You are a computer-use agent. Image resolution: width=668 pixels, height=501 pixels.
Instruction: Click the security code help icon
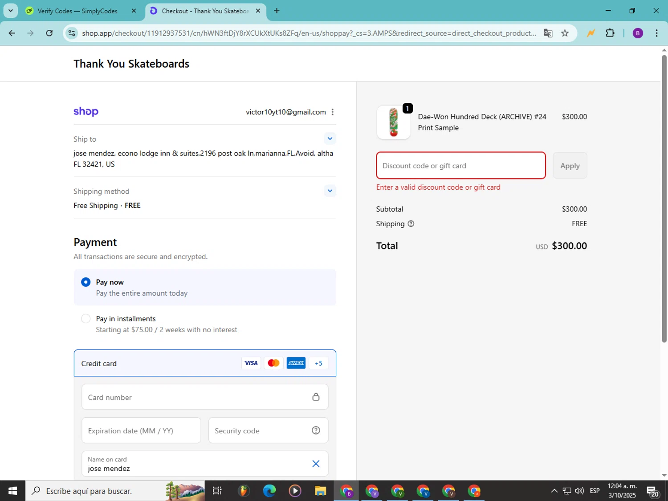(316, 430)
